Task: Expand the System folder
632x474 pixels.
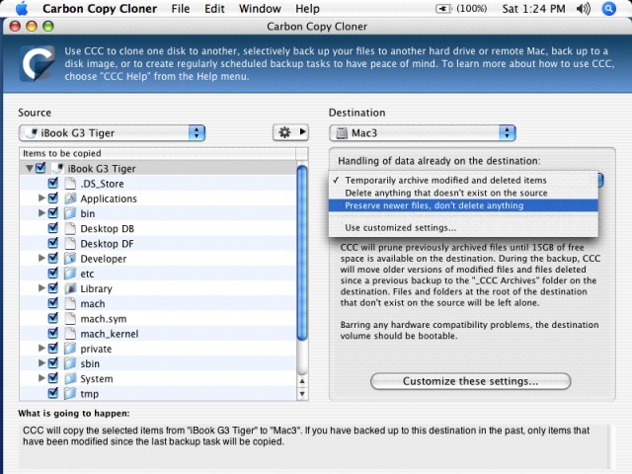Action: click(x=41, y=378)
